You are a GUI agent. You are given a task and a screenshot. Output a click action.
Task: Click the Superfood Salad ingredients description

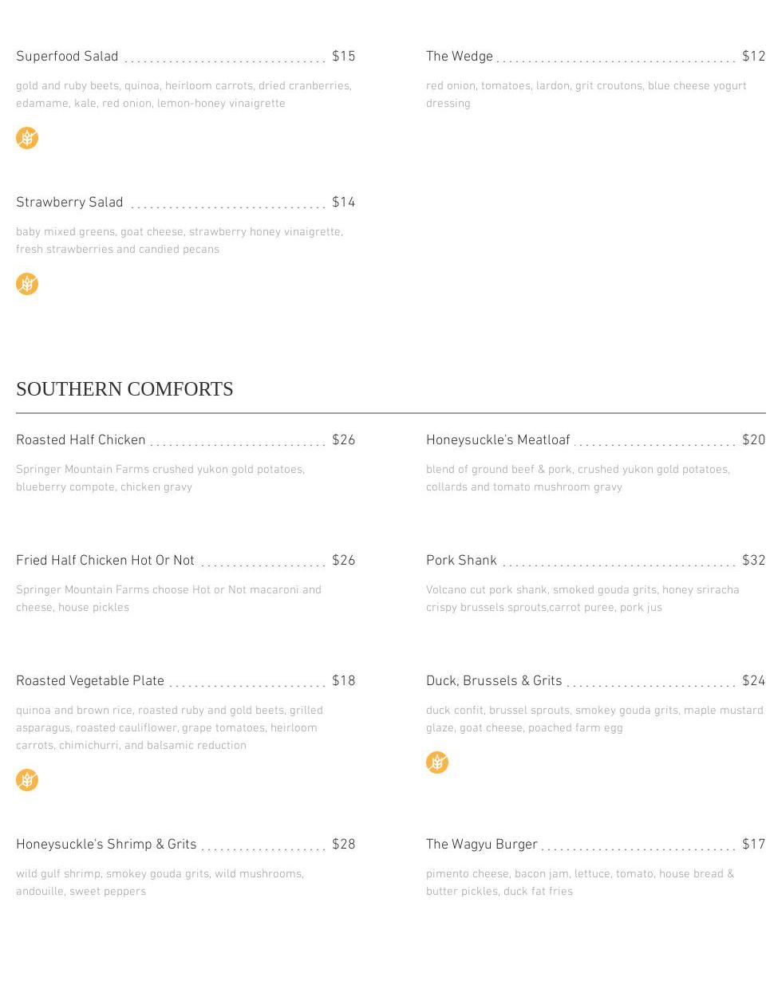[184, 95]
